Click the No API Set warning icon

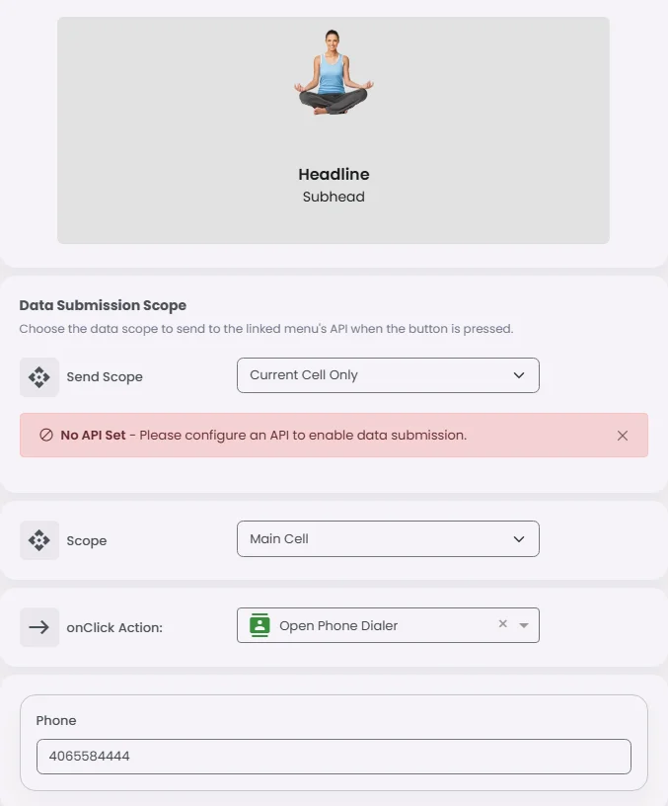(x=46, y=436)
